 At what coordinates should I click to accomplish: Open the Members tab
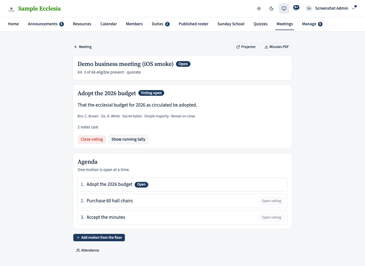(134, 24)
